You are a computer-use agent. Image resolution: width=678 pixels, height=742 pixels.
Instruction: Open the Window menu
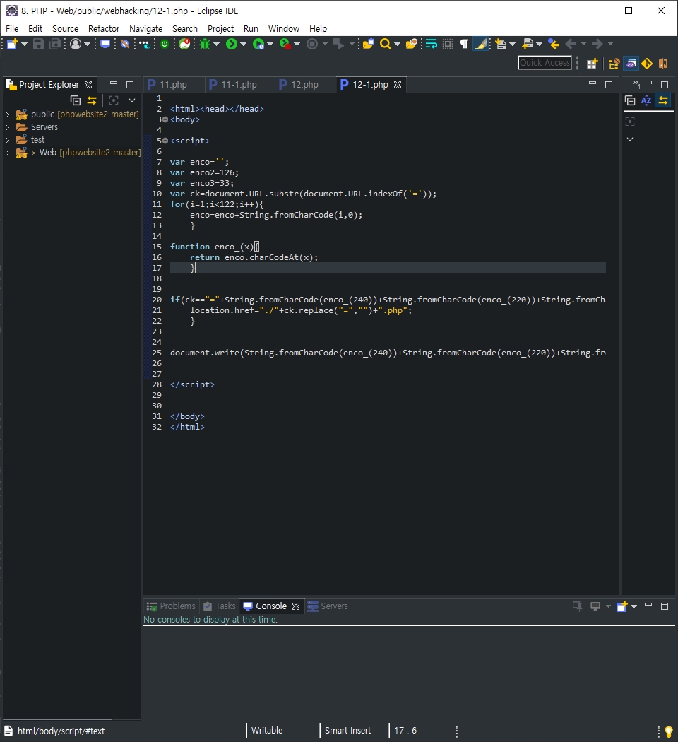284,29
